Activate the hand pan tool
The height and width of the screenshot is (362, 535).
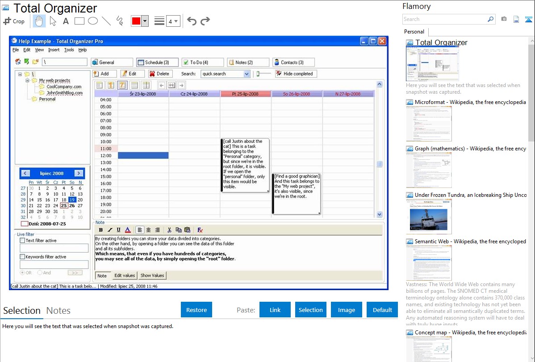point(39,21)
